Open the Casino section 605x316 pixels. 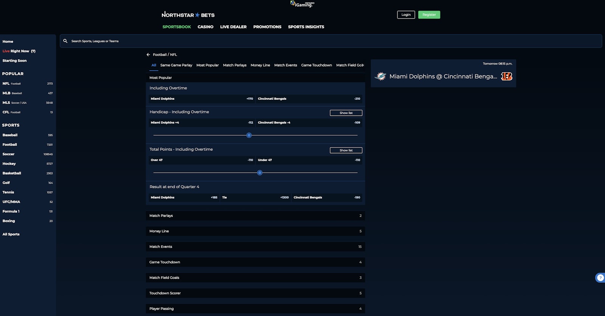click(x=205, y=27)
